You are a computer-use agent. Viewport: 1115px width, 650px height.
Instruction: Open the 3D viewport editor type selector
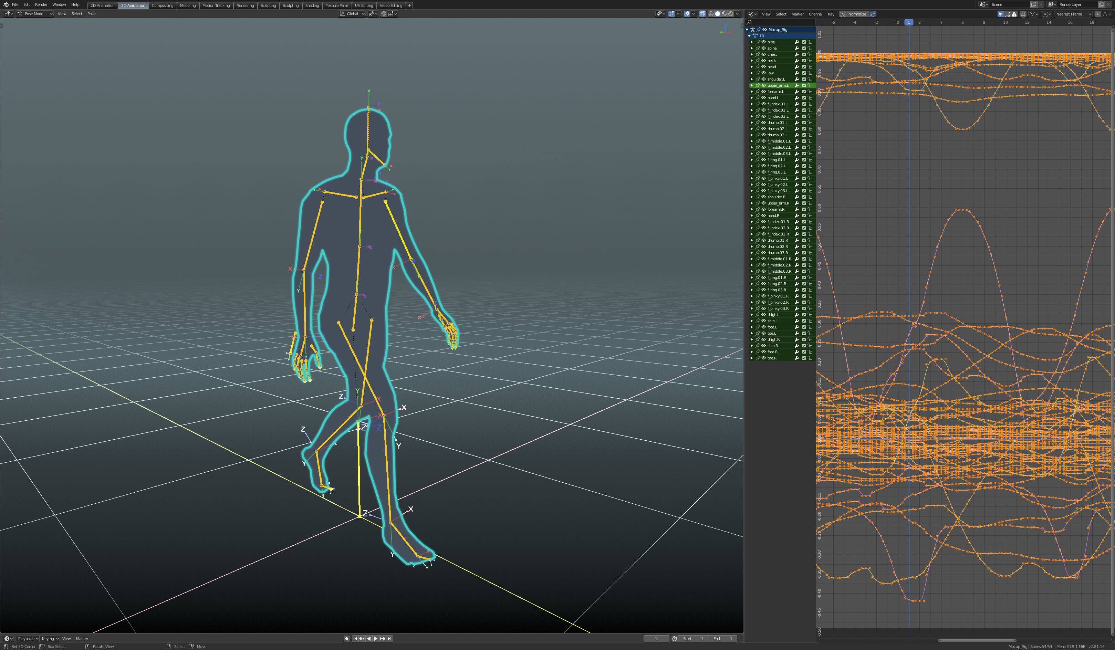(8, 14)
